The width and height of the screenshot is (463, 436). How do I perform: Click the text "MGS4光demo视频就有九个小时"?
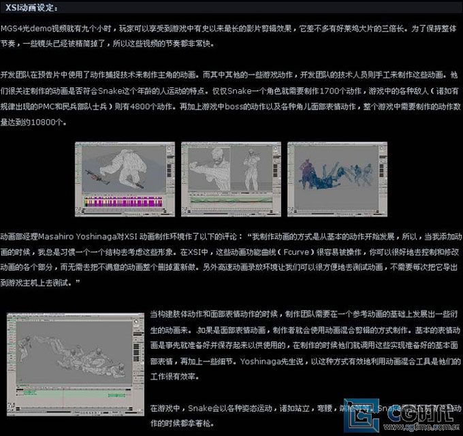click(x=56, y=29)
